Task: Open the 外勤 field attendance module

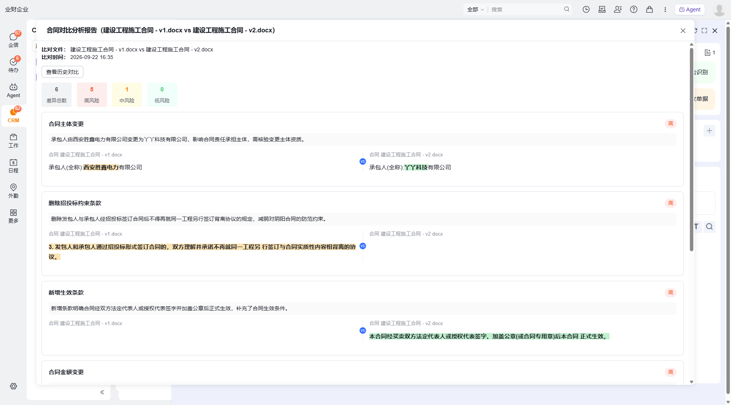Action: [x=13, y=191]
